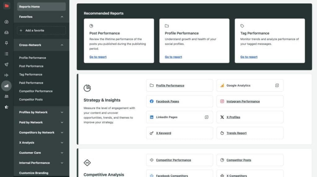Open the list feeds icon
This screenshot has height=177, width=317.
(7, 54)
